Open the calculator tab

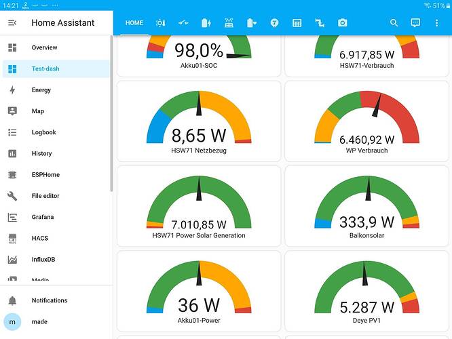[x=297, y=23]
